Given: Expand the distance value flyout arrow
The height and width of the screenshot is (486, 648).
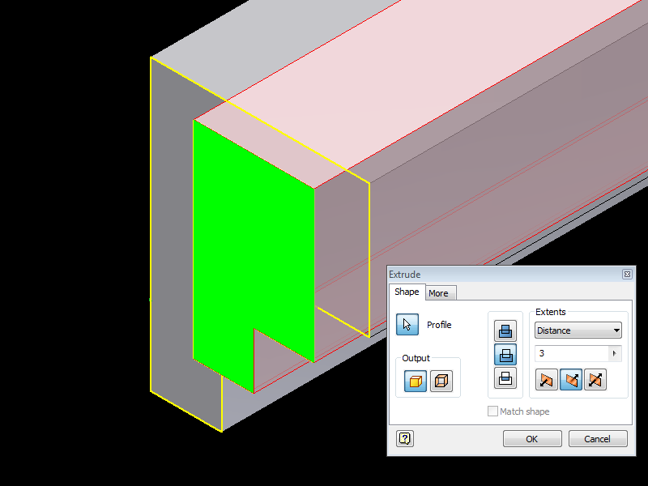Looking at the screenshot, I should click(615, 353).
